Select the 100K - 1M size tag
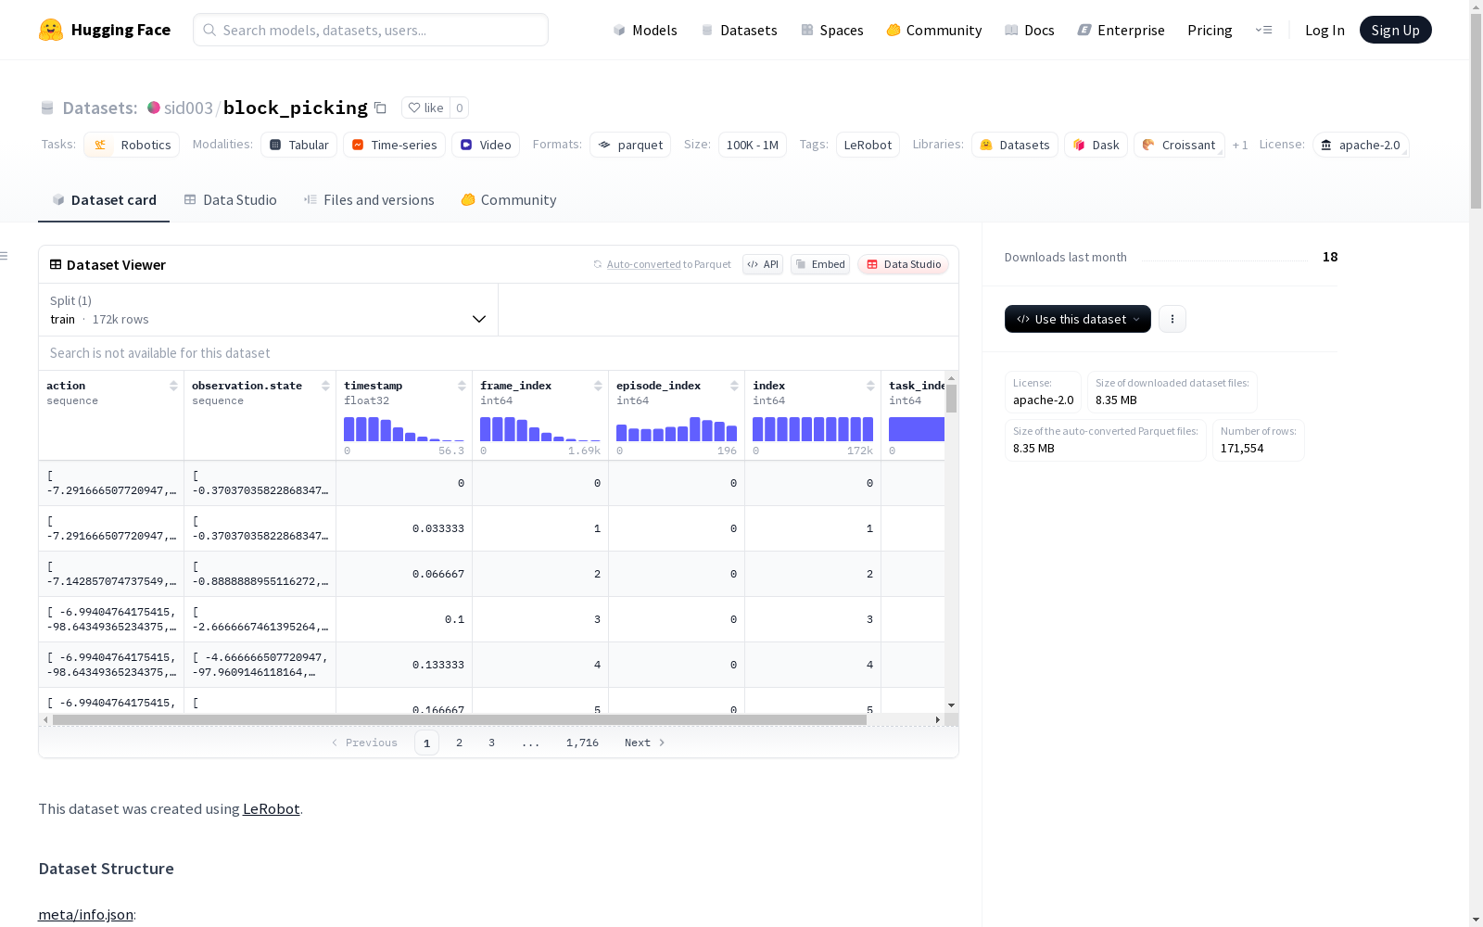Viewport: 1483px width, 927px height. pos(753,145)
